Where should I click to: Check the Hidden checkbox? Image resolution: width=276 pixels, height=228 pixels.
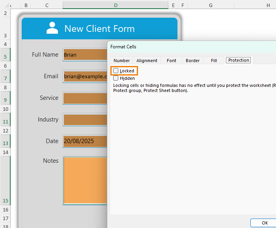pyautogui.click(x=116, y=78)
